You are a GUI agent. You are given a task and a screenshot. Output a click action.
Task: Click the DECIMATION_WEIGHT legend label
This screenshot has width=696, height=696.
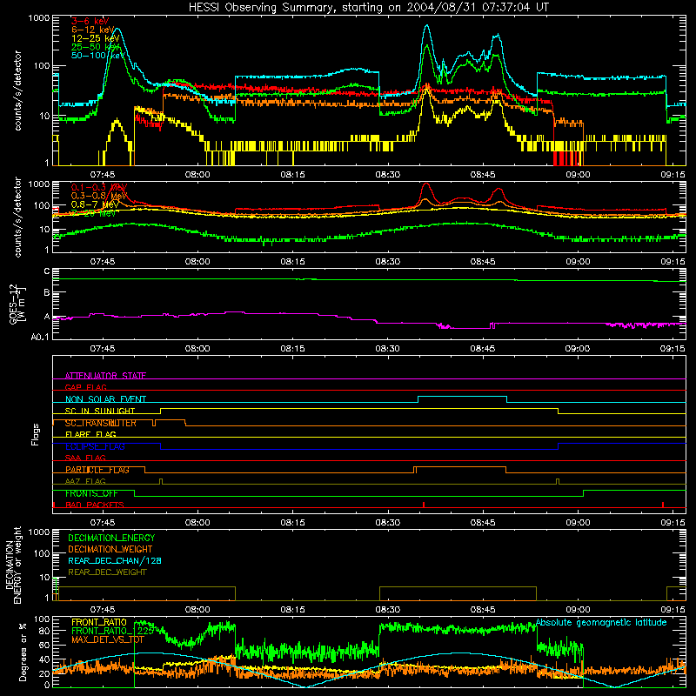[x=110, y=550]
